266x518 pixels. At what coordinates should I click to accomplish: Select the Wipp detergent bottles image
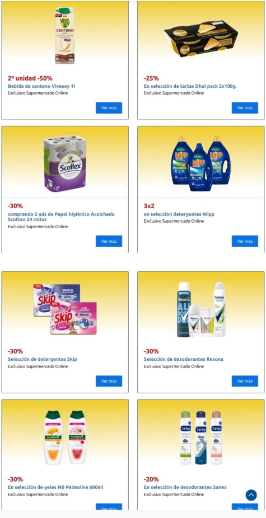pos(200,163)
